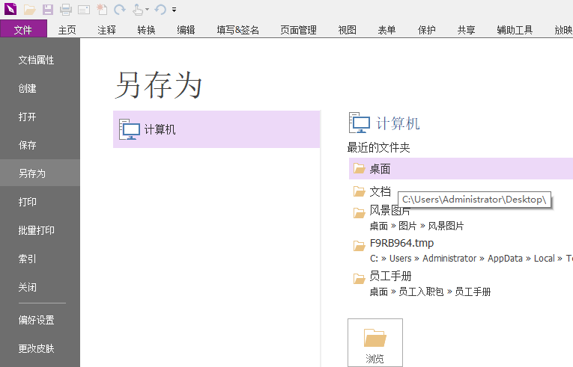Click the large computer icon in right header
Screen dimensions: 573x367
(x=360, y=123)
